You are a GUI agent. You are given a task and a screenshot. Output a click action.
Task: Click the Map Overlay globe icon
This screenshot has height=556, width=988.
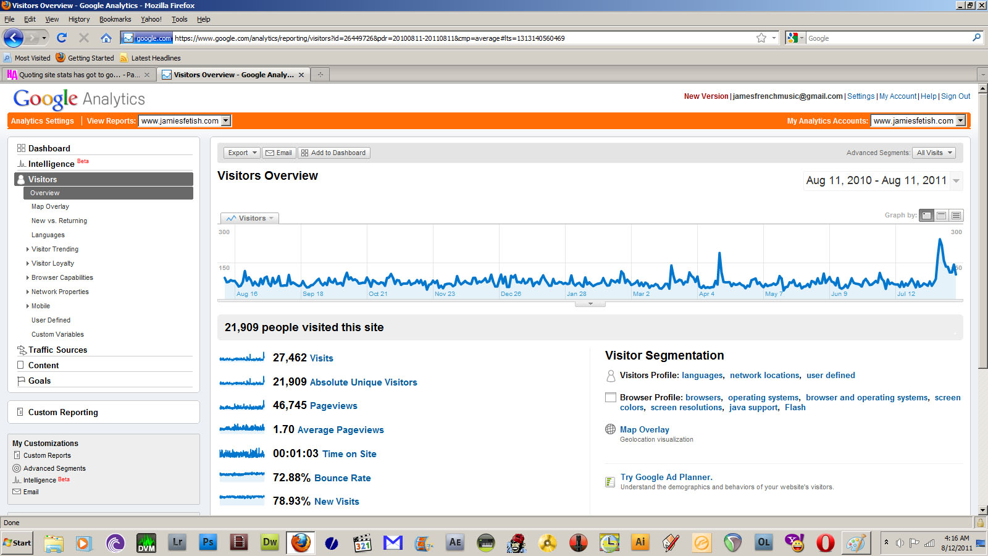click(x=611, y=429)
